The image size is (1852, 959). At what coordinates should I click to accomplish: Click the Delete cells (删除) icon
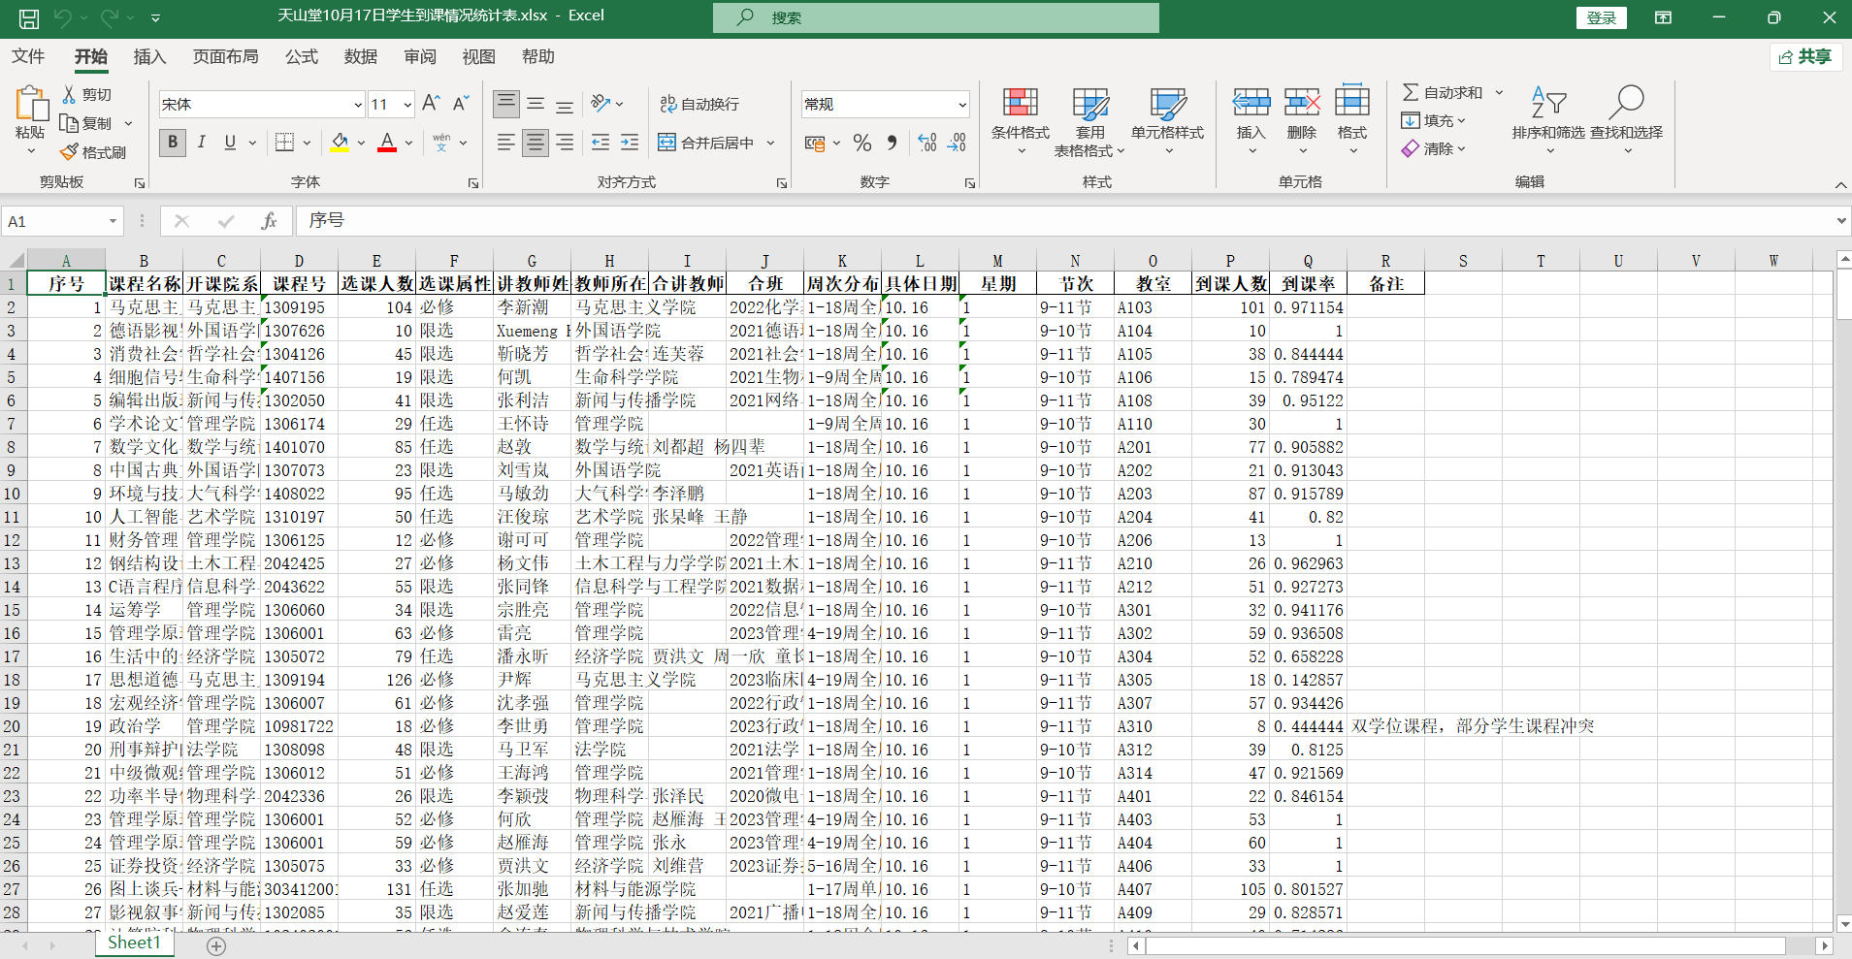1302,102
